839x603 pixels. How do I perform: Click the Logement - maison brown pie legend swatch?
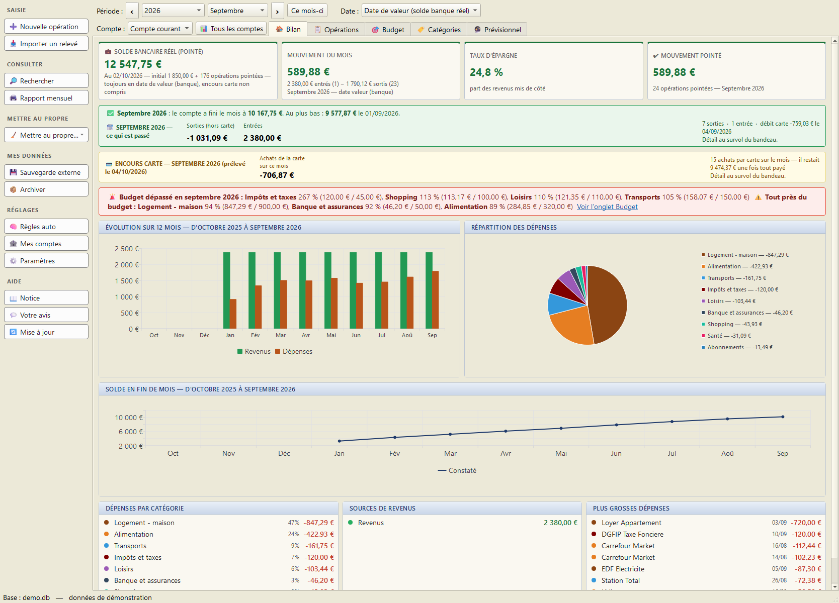(703, 255)
